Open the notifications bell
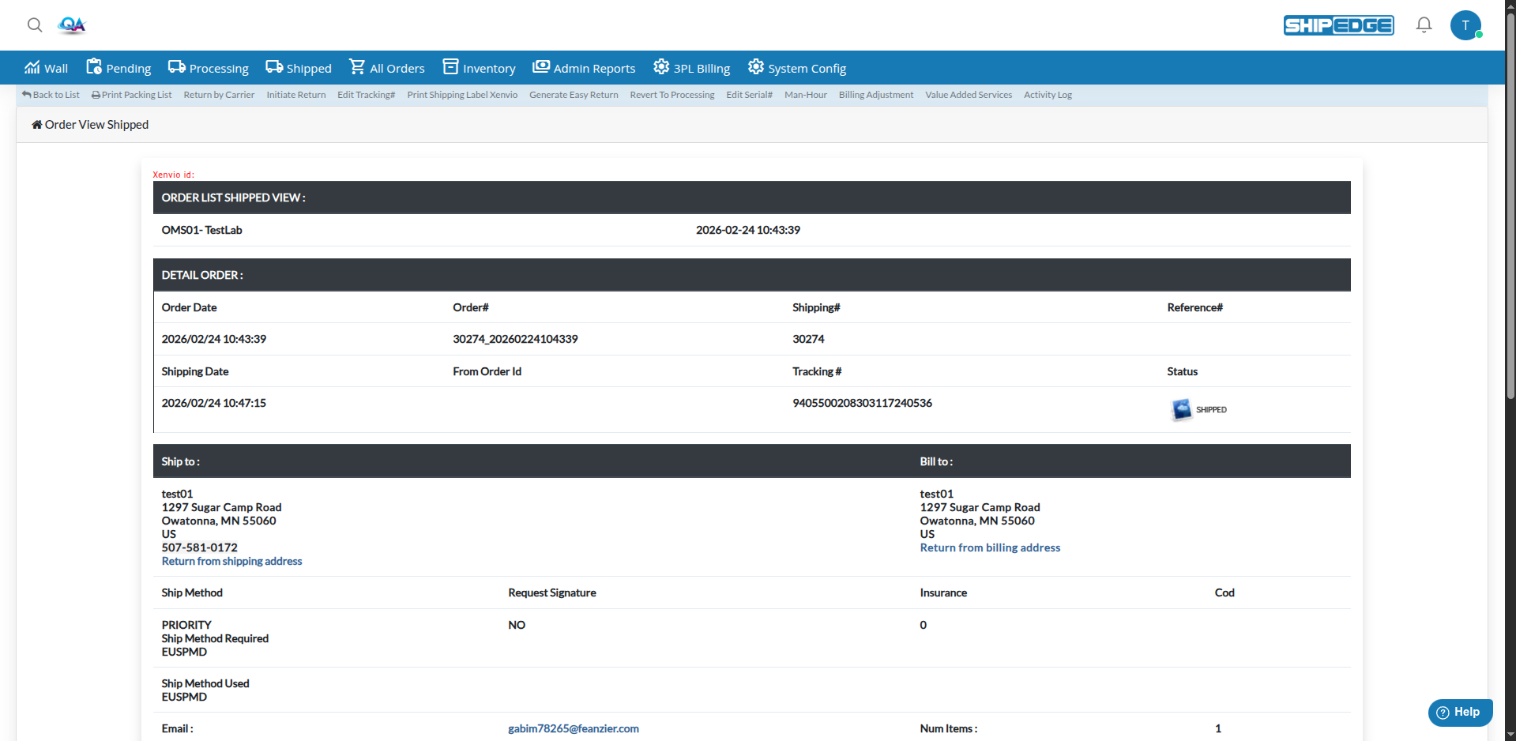Image resolution: width=1516 pixels, height=741 pixels. tap(1424, 25)
